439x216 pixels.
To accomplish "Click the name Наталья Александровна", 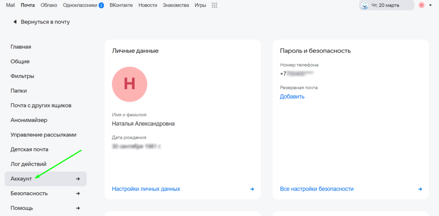I will (144, 124).
